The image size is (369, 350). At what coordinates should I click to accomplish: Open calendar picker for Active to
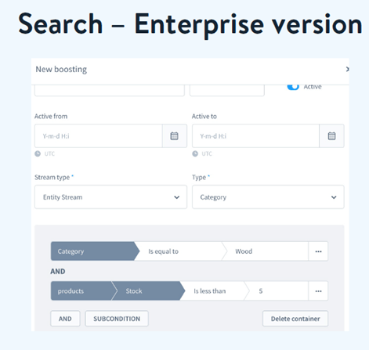(x=331, y=136)
